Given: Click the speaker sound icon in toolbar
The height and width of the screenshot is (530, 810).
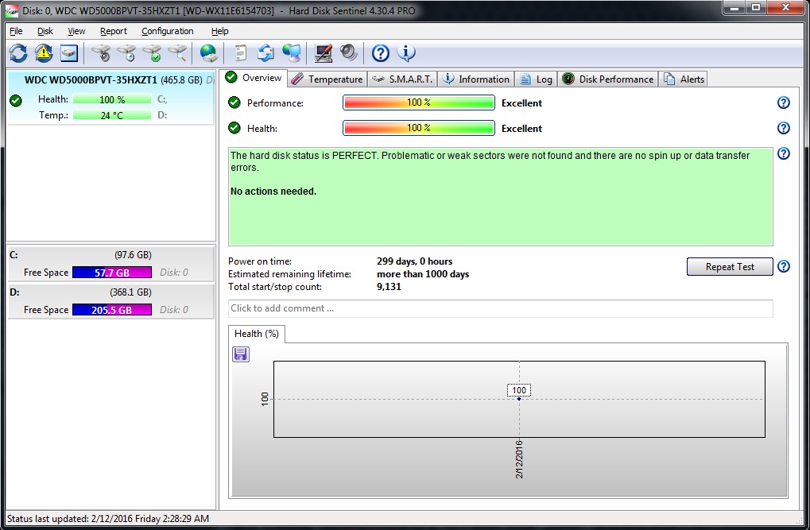Looking at the screenshot, I should click(x=348, y=53).
